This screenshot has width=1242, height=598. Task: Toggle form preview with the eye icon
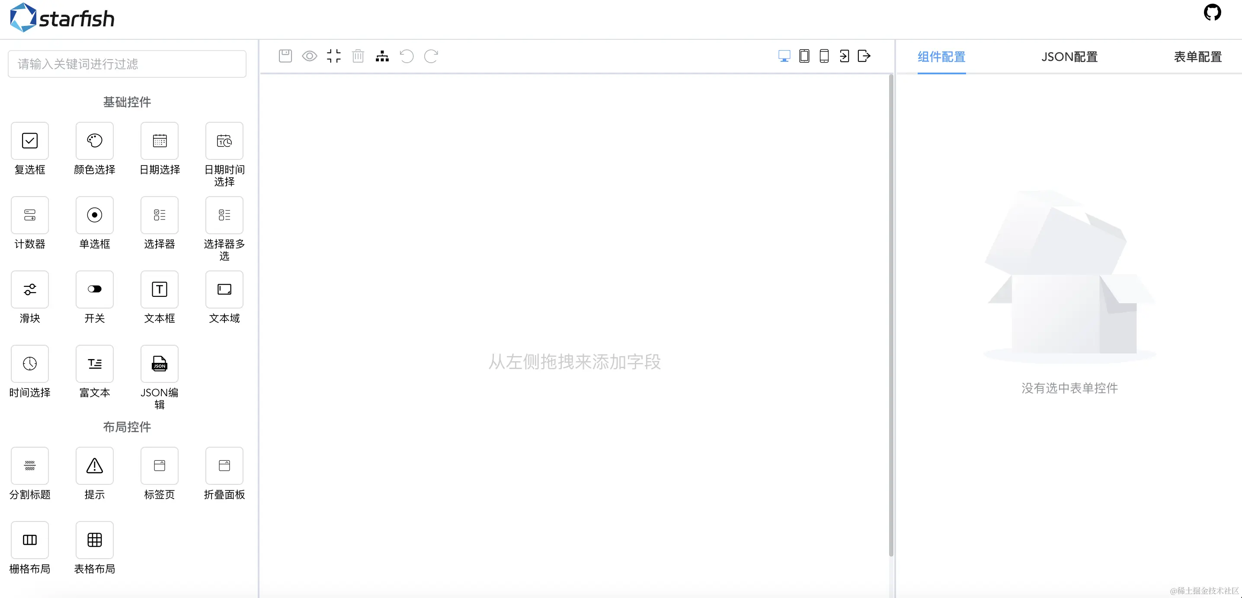(310, 56)
